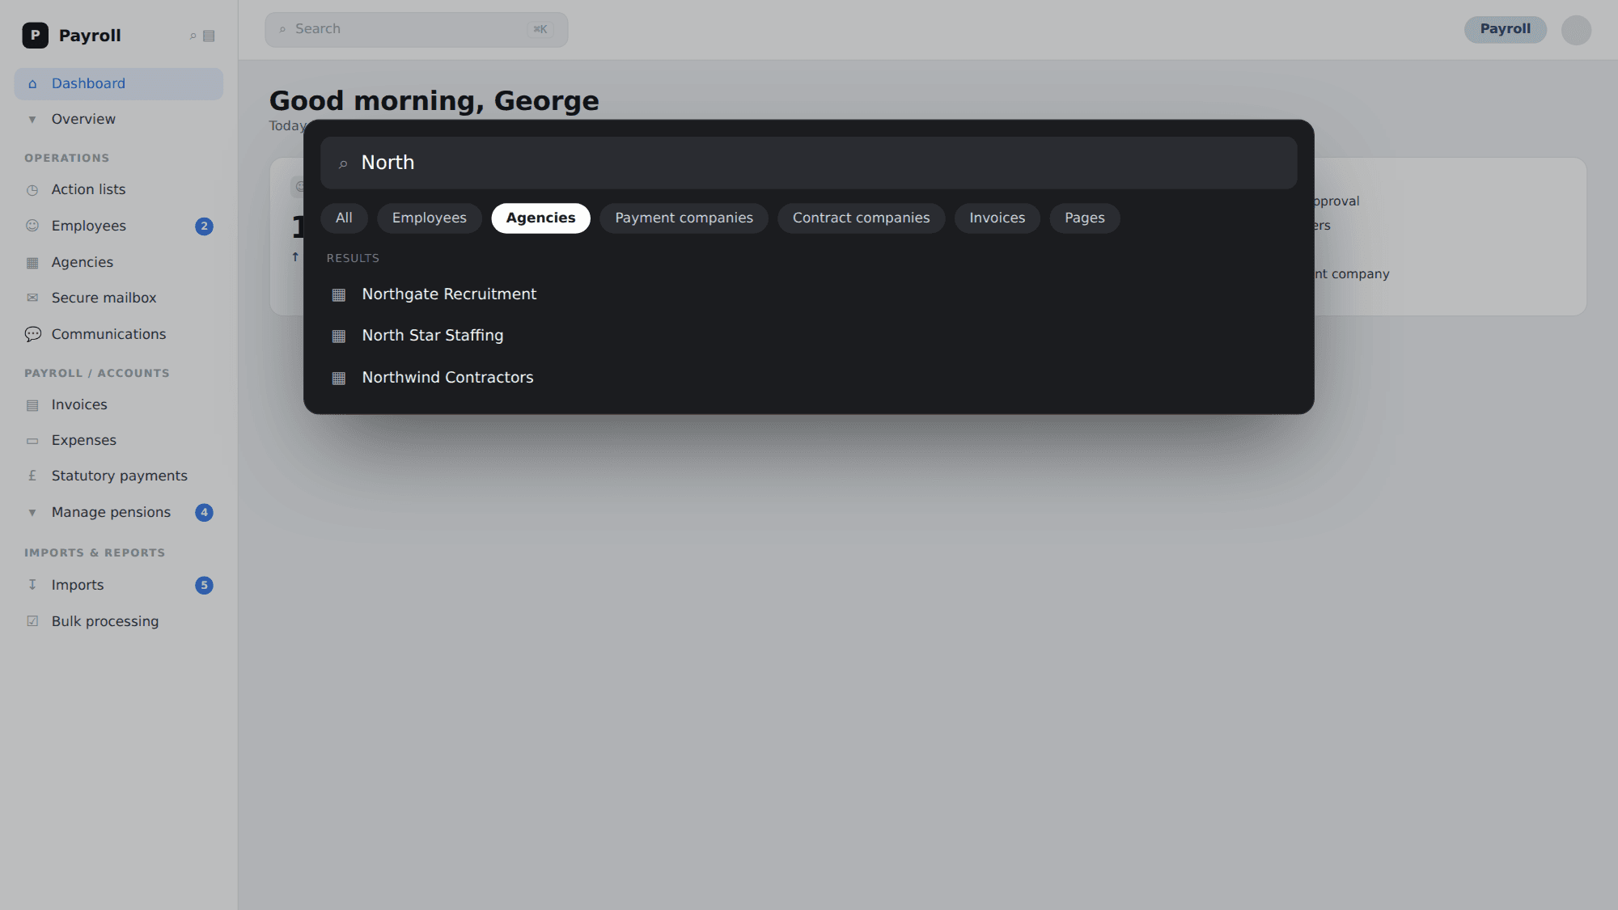Go to Statutory payments page
The width and height of the screenshot is (1618, 910).
point(118,476)
